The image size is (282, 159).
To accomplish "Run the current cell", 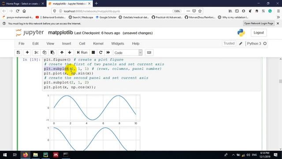I will (x=82, y=53).
